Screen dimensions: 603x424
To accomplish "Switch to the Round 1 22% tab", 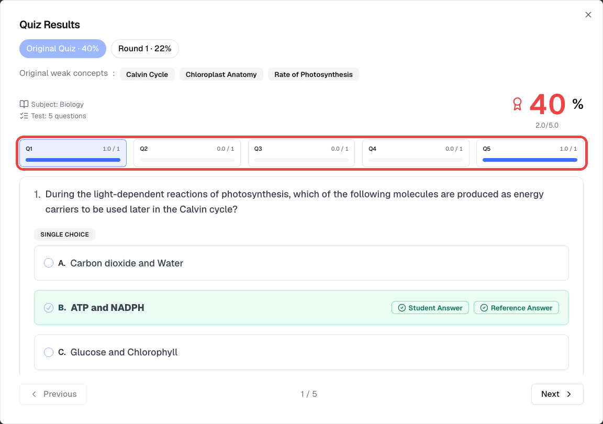I will [x=144, y=49].
